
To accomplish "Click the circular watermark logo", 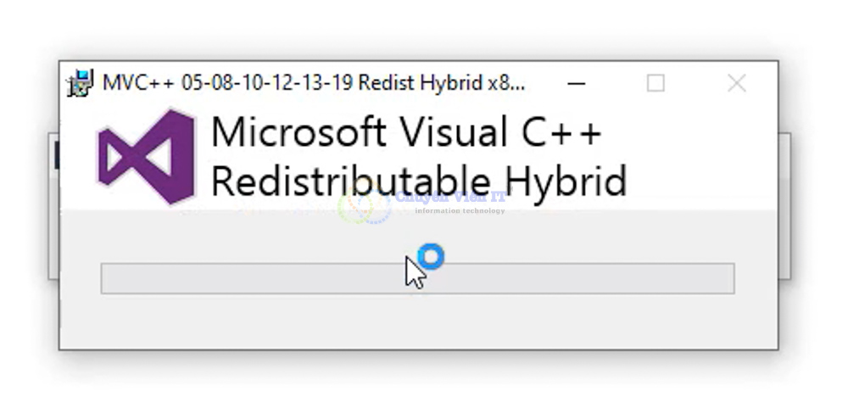I will pyautogui.click(x=365, y=205).
